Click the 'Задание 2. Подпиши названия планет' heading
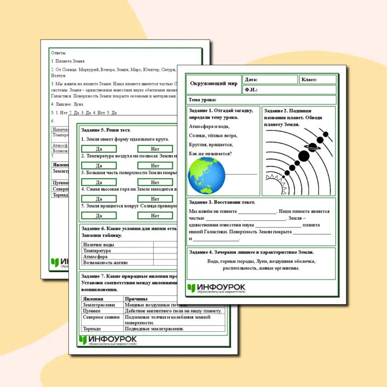This screenshot has width=387, height=387. coord(293,117)
